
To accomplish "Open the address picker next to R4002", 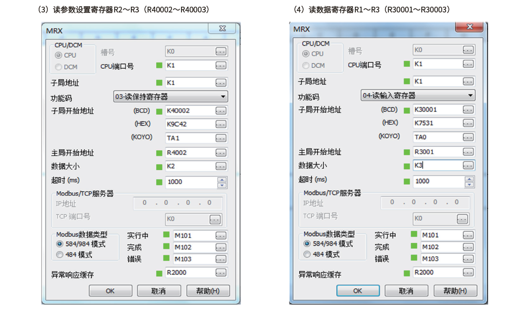I will 221,153.
